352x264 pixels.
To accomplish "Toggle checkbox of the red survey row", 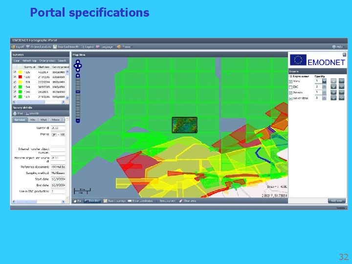I will click(x=15, y=77).
